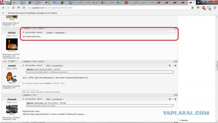Screen dimensions: 218x123
Task: Open exorsist username link
Action: (x=12, y=66)
